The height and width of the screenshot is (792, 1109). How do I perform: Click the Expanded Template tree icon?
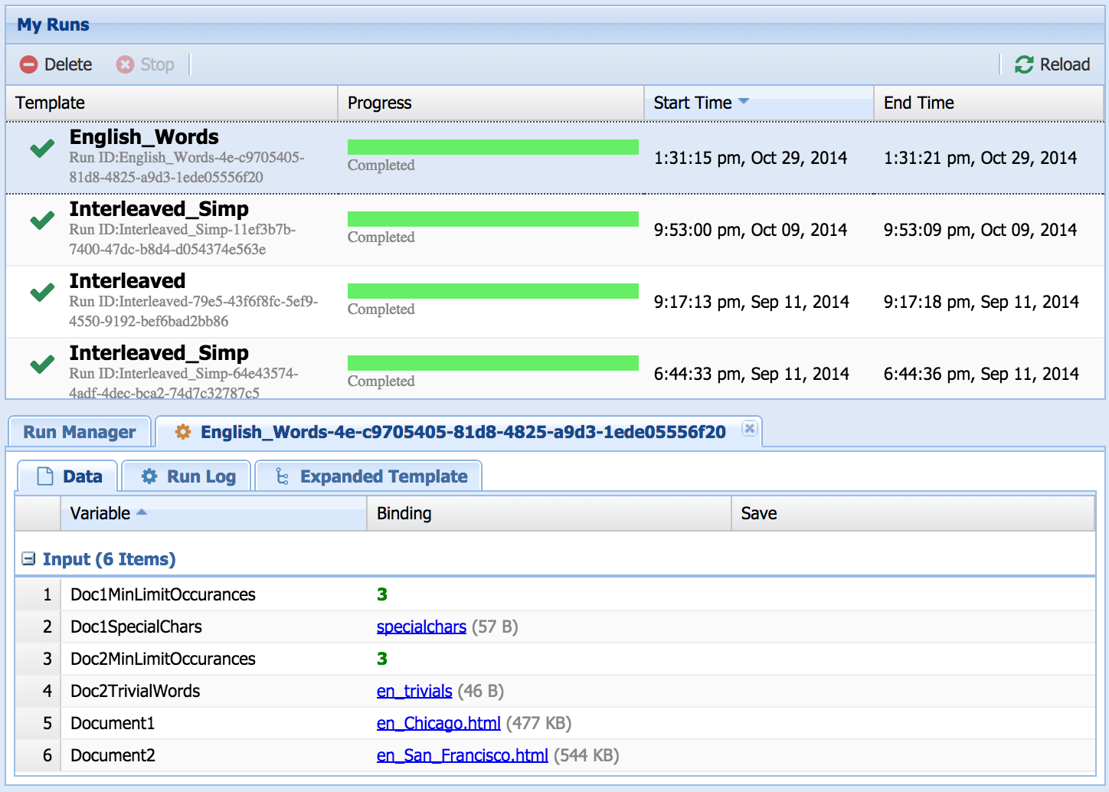282,476
